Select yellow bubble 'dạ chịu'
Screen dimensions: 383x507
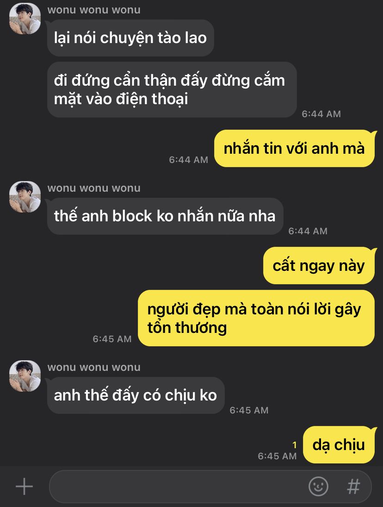coord(339,444)
